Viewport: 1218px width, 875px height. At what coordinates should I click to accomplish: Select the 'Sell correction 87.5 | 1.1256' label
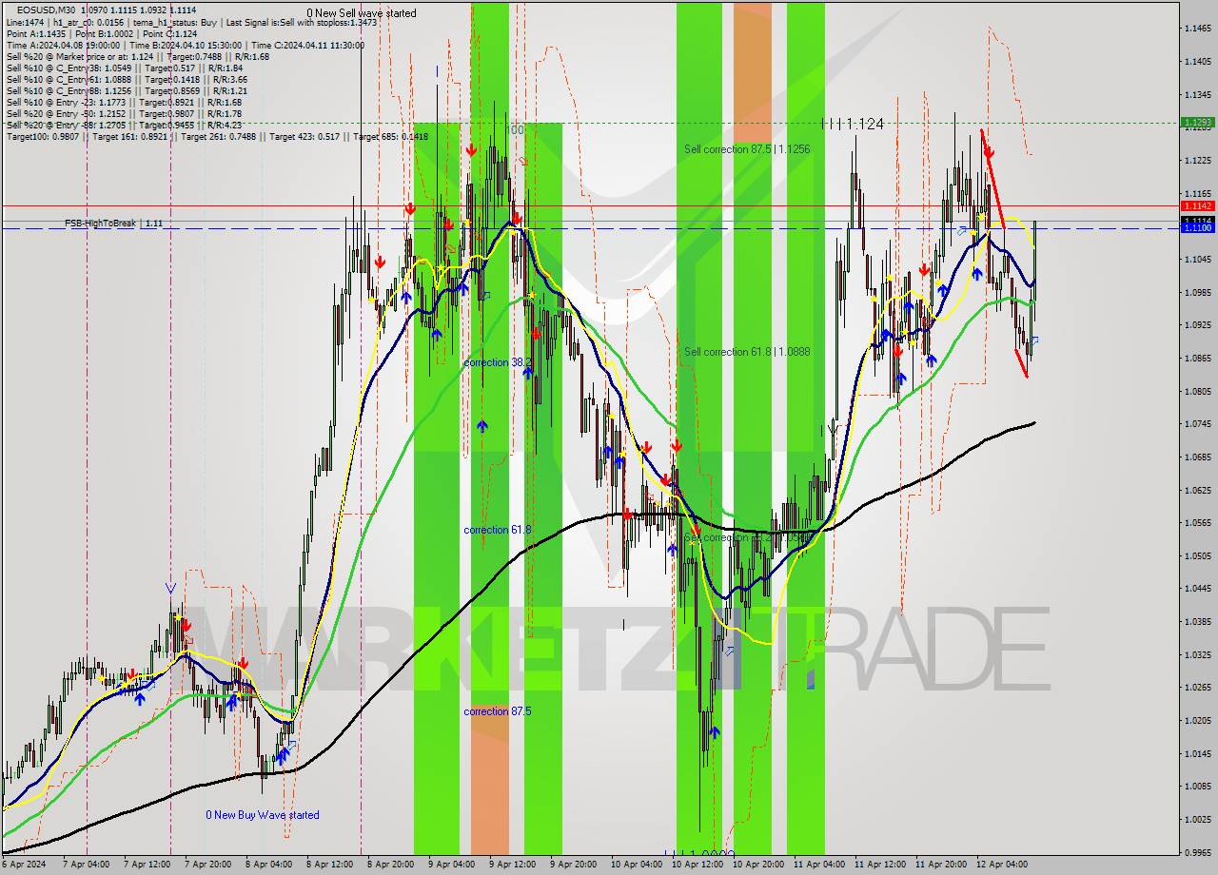747,149
